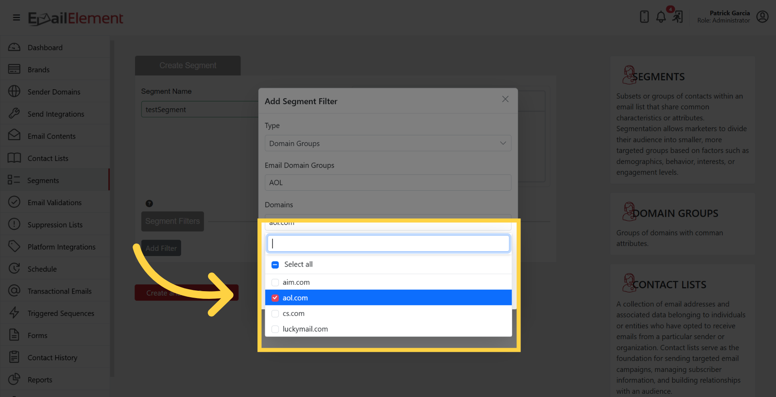Go to Dashboard in the sidebar
This screenshot has width=776, height=397.
(x=45, y=48)
